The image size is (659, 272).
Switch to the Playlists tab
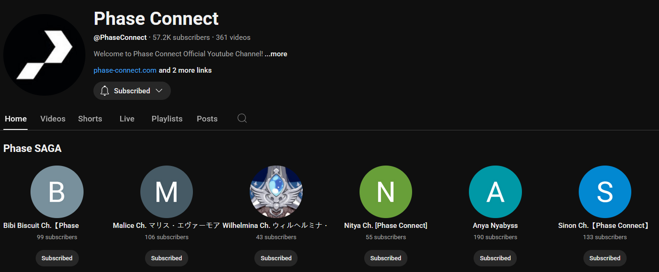pos(167,119)
